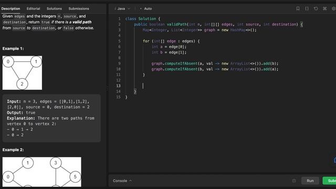Click "add(b)" at end of line 9

tap(270, 64)
